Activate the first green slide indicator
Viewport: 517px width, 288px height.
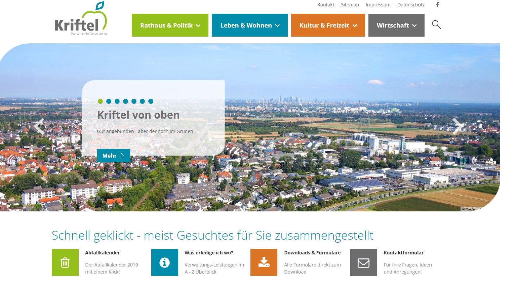point(100,101)
